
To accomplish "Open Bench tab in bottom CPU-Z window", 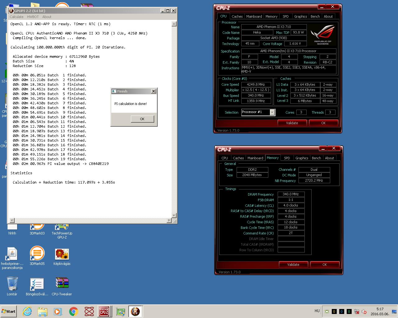I will (316, 158).
